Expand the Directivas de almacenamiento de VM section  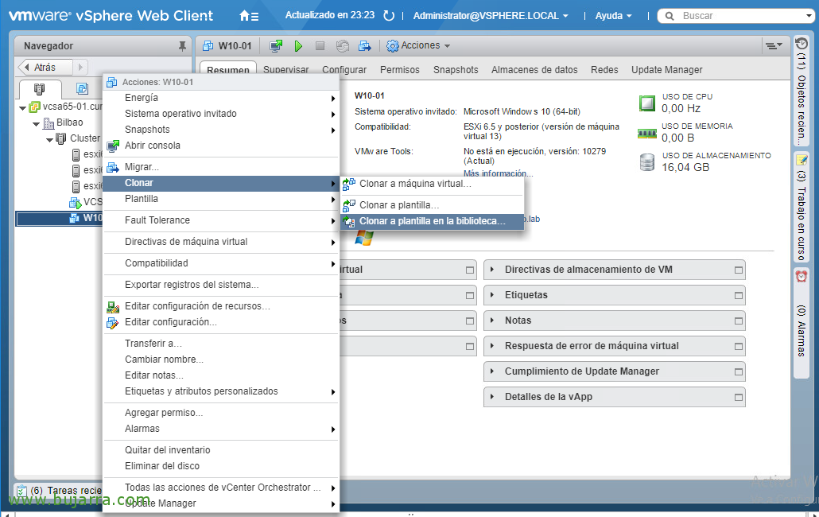click(492, 270)
